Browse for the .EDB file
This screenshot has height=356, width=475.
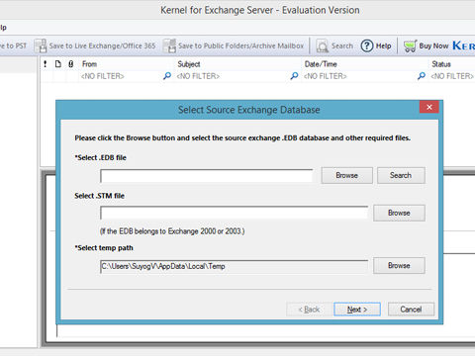point(347,175)
